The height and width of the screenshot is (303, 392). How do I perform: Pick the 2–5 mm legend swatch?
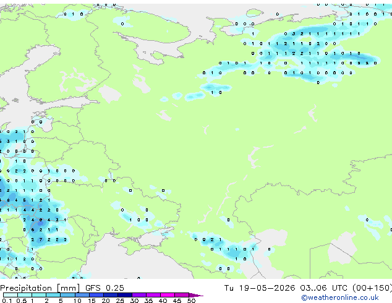click(53, 295)
